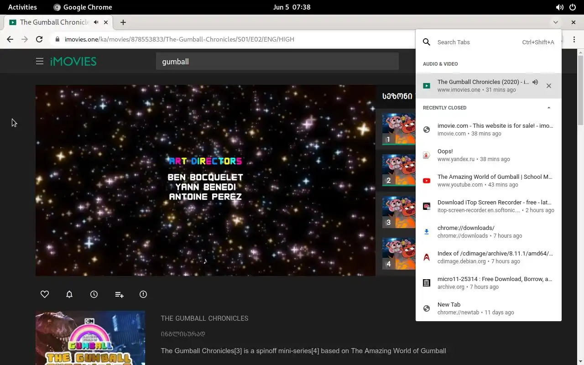Click the add to playlist icon
Image resolution: width=584 pixels, height=365 pixels.
[119, 294]
